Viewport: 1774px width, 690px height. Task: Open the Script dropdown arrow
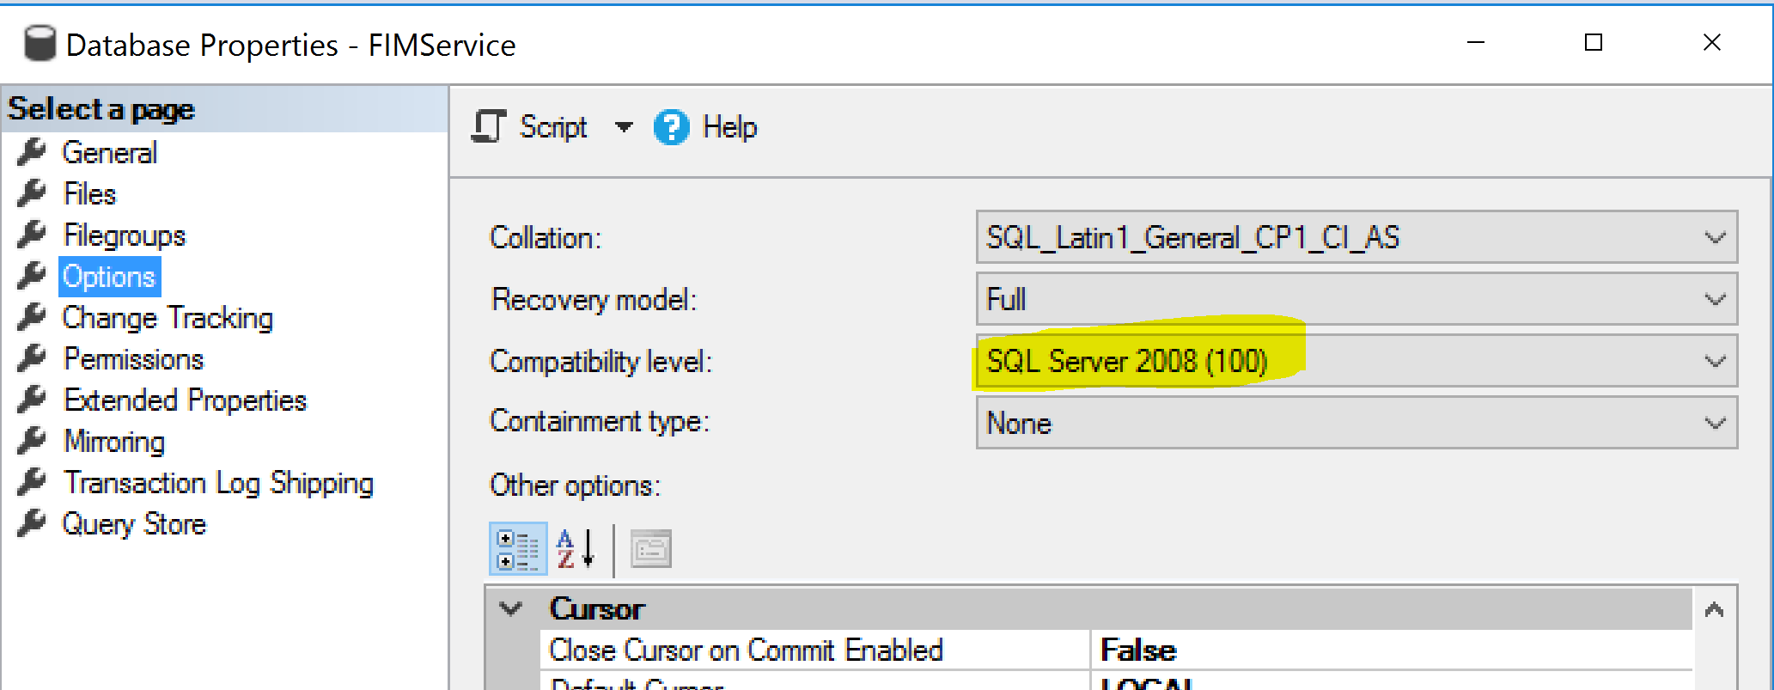point(624,128)
